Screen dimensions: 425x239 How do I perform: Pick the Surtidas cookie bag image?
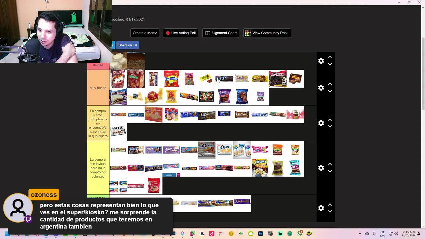(171, 79)
